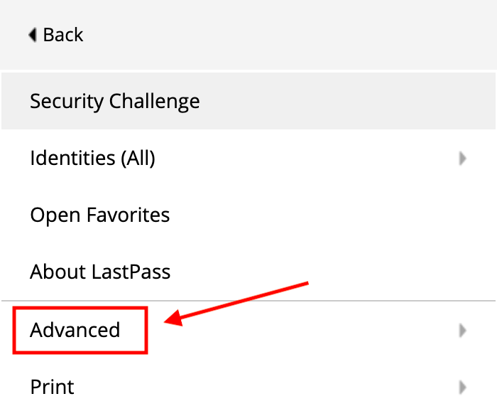Click the red arrow pointing at Advanced

point(241,303)
